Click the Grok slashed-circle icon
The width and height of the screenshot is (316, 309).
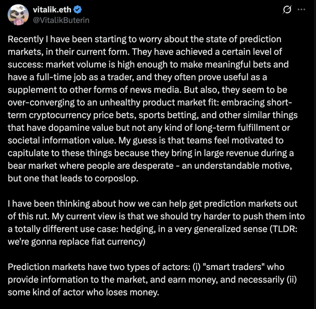point(288,9)
